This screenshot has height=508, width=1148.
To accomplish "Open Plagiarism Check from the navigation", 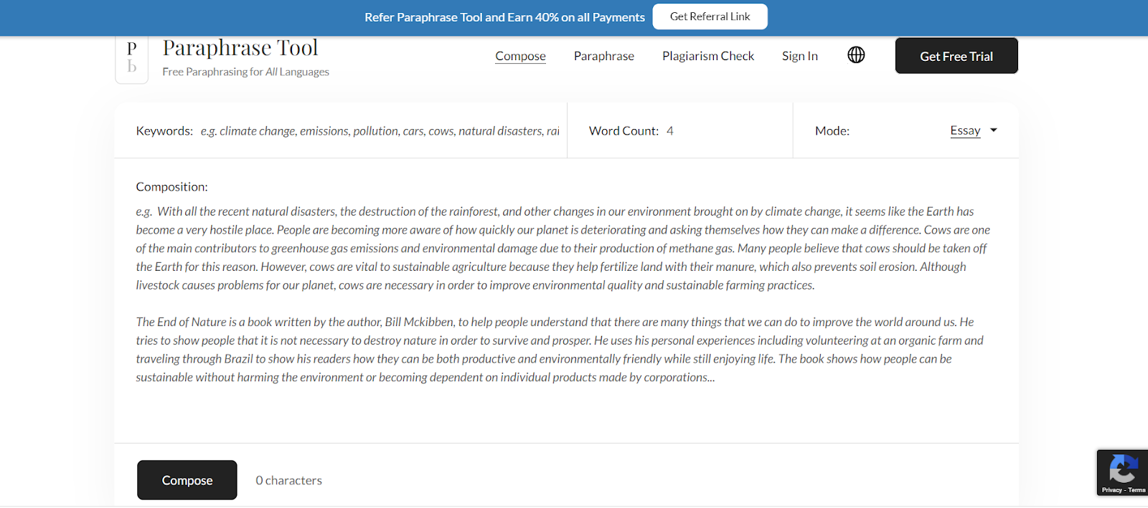I will point(707,56).
